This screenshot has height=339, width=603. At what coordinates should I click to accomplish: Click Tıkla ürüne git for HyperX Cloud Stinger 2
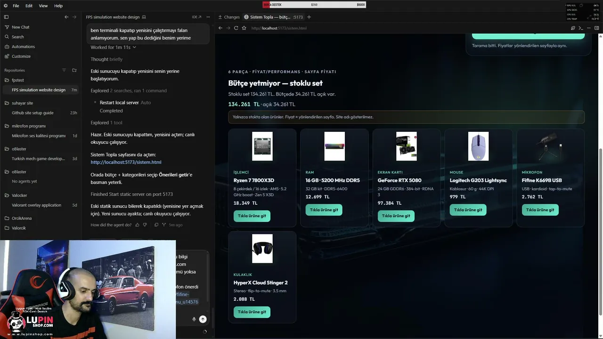point(252,312)
